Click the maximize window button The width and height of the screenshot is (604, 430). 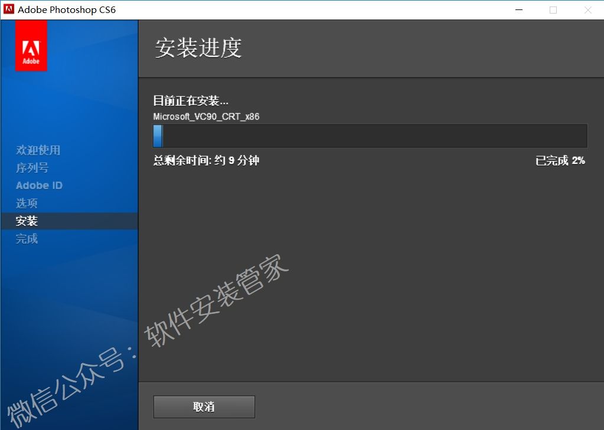point(553,9)
